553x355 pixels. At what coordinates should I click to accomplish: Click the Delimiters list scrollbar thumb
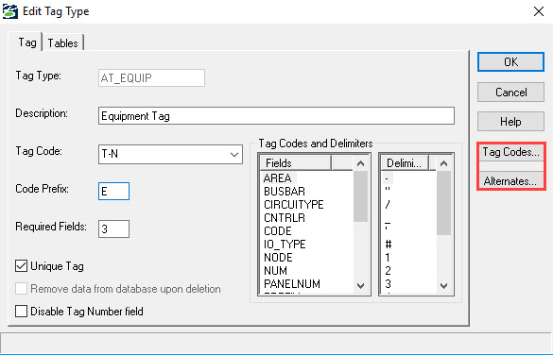(443, 203)
